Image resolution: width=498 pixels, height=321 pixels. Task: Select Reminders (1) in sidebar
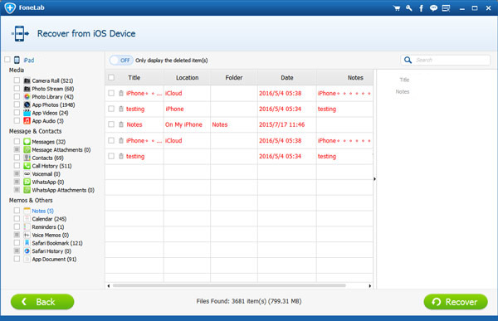(48, 227)
